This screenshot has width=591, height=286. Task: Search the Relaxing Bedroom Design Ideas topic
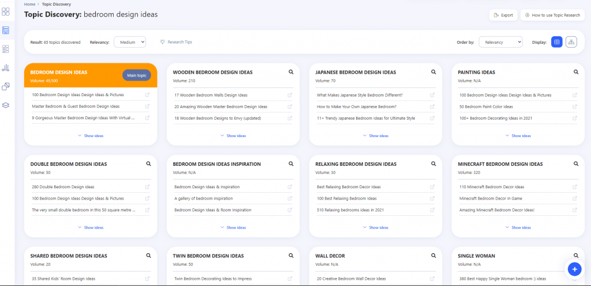433,164
